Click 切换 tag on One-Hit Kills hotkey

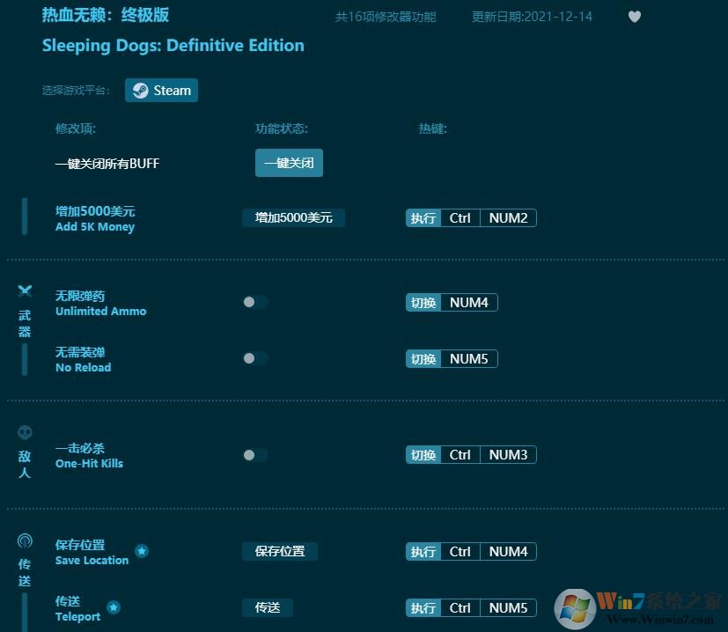pyautogui.click(x=423, y=454)
